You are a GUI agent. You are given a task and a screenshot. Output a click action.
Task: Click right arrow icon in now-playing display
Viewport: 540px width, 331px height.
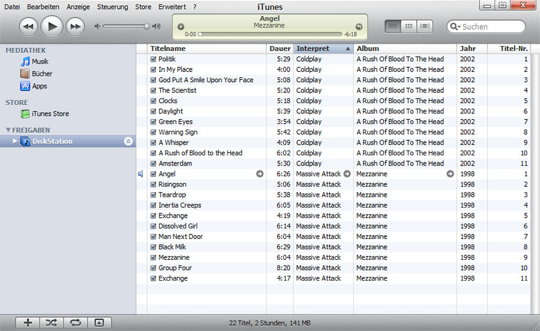[x=359, y=26]
